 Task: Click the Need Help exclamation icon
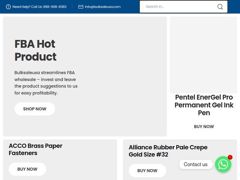[8, 7]
